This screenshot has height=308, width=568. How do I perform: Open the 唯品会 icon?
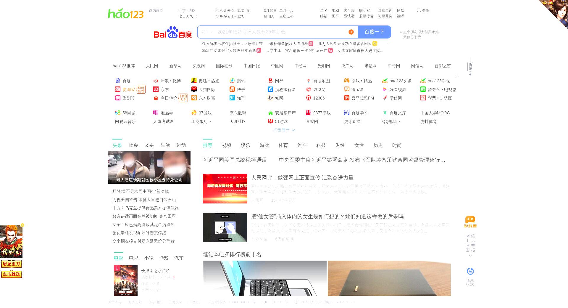[x=156, y=113]
